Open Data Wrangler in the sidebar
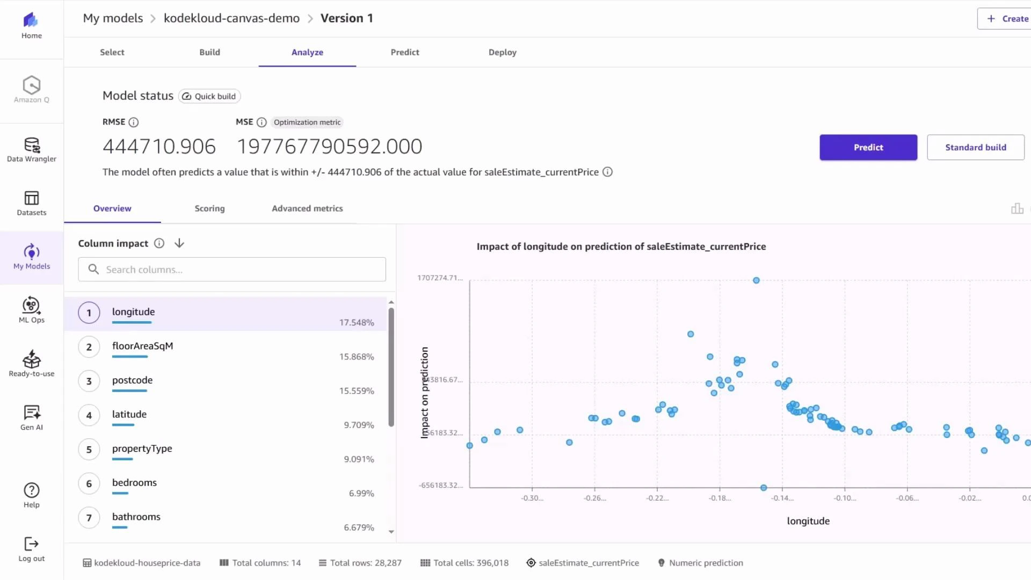This screenshot has height=580, width=1031. click(x=31, y=149)
